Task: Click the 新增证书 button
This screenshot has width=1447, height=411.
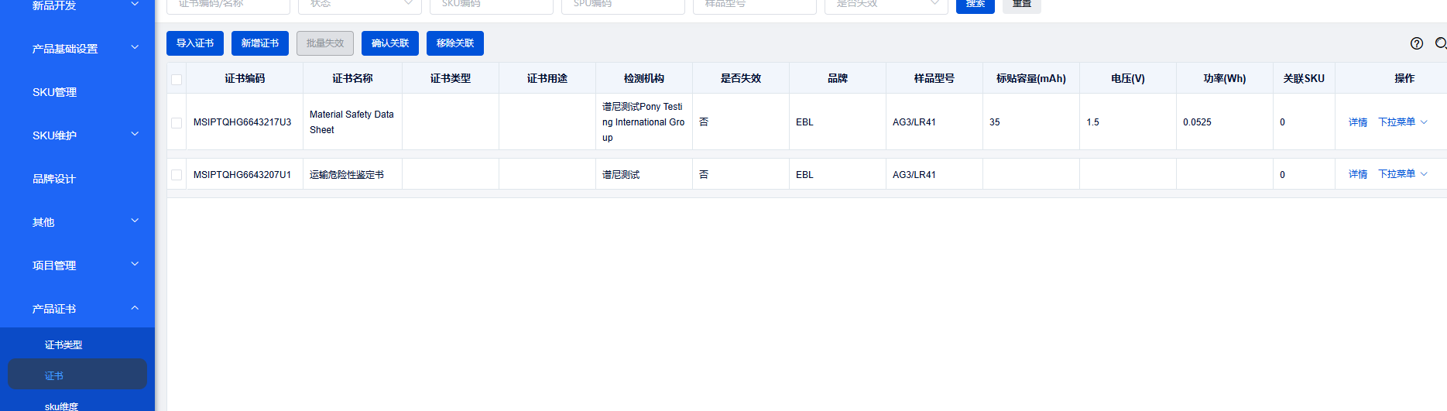Action: (260, 43)
